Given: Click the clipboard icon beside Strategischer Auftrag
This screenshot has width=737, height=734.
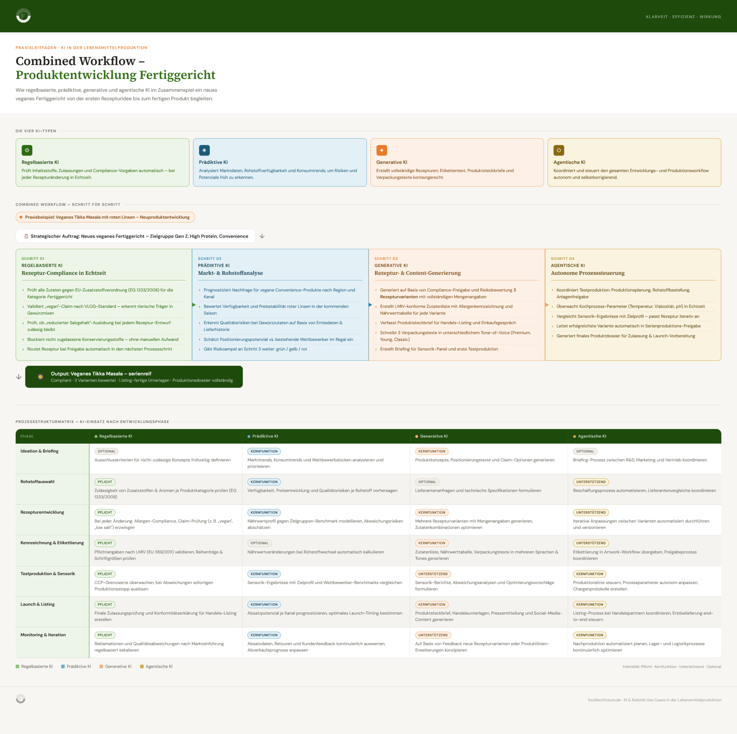Looking at the screenshot, I should (x=26, y=236).
